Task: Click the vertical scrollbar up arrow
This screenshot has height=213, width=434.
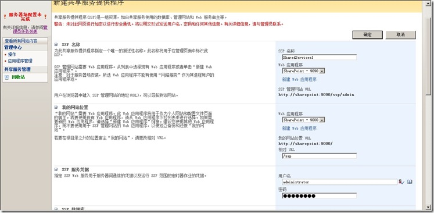Action: point(428,3)
